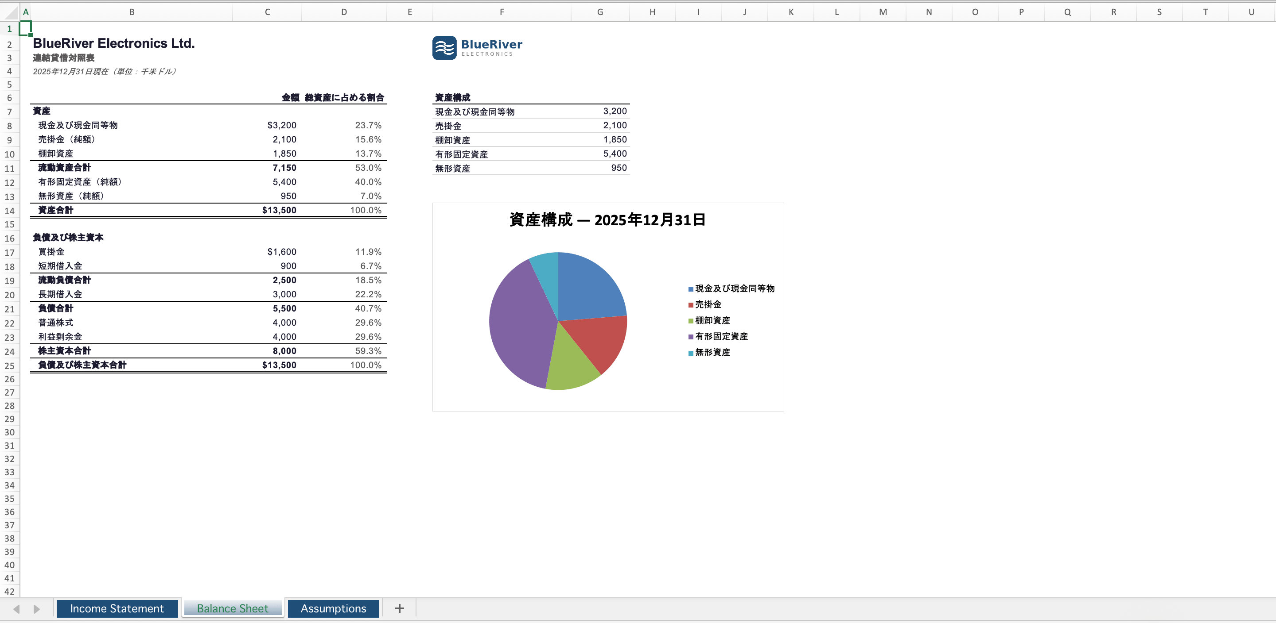Select the 流動資産合計 label cell
1276x623 pixels.
click(64, 168)
